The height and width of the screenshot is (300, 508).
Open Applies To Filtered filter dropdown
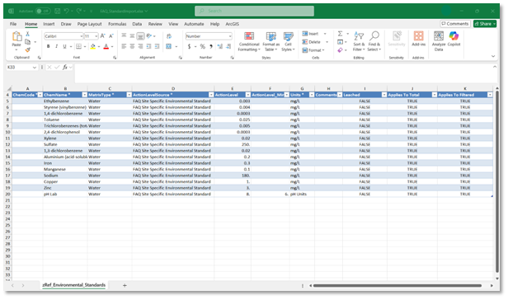pyautogui.click(x=490, y=95)
